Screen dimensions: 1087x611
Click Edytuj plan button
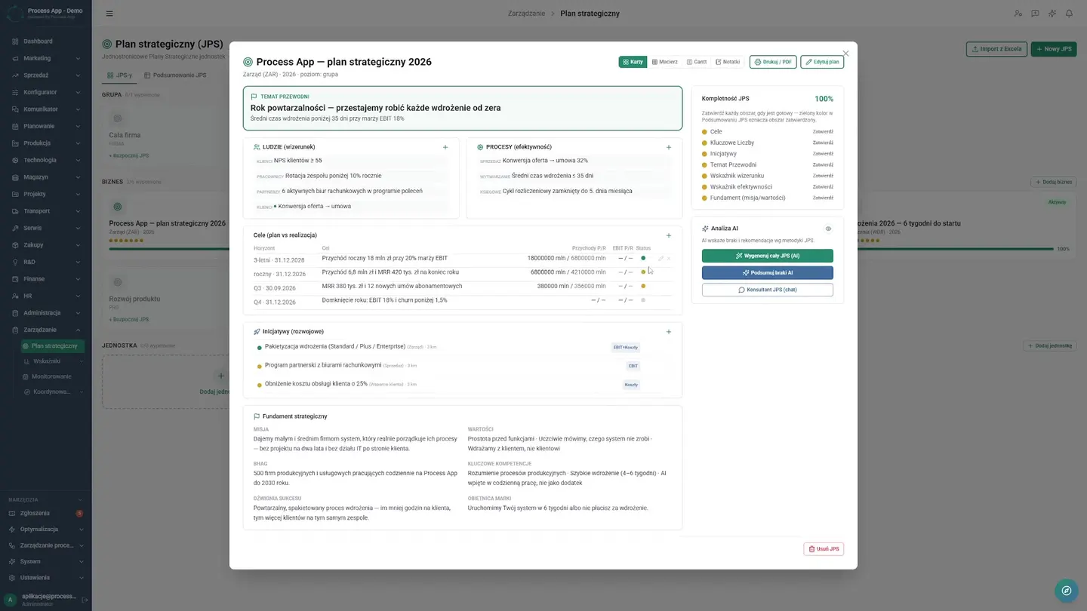[x=822, y=62]
